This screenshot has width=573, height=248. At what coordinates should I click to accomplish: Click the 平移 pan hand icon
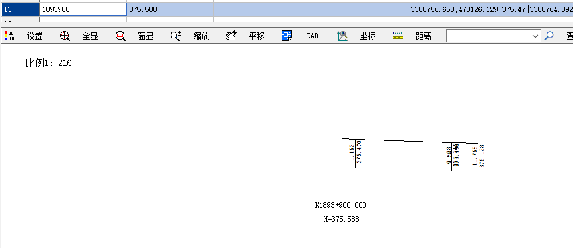(231, 36)
